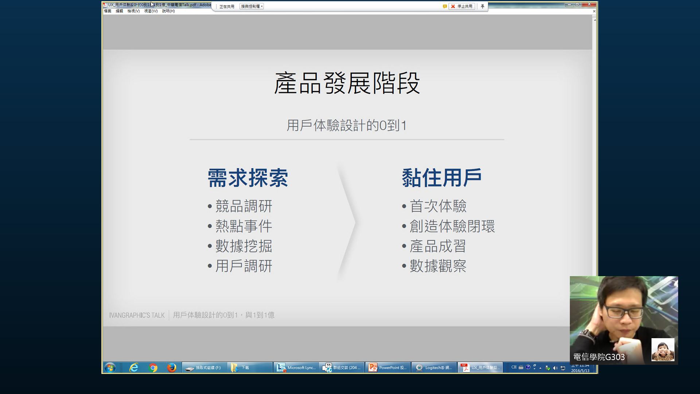
Task: Toggle the pin on sharing toolbar
Action: pos(482,6)
